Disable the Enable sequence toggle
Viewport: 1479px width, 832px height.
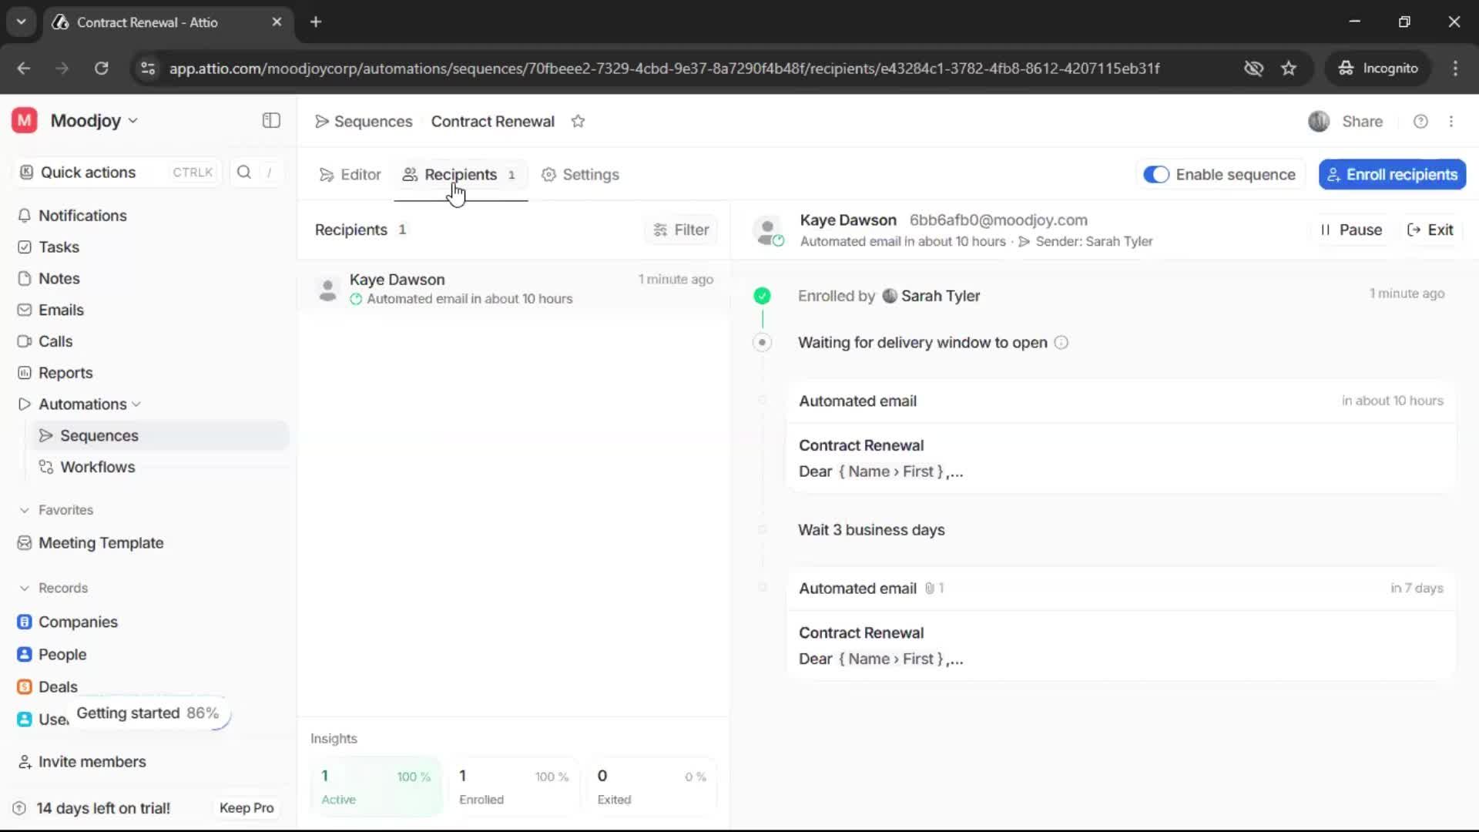pyautogui.click(x=1156, y=174)
